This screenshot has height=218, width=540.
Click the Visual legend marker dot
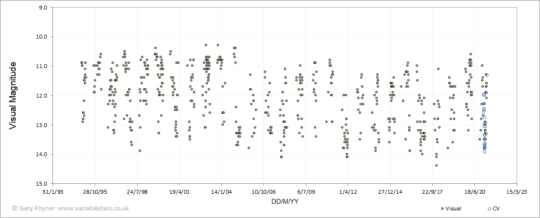(442, 208)
